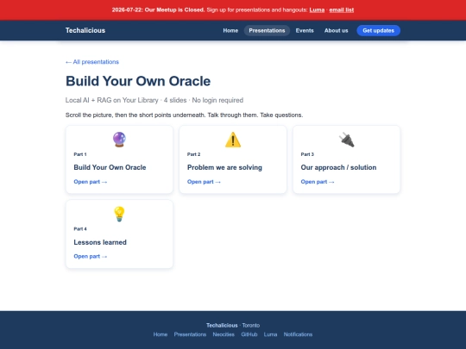Image resolution: width=466 pixels, height=349 pixels.
Task: Select Presentations in the top navigation
Action: (267, 30)
